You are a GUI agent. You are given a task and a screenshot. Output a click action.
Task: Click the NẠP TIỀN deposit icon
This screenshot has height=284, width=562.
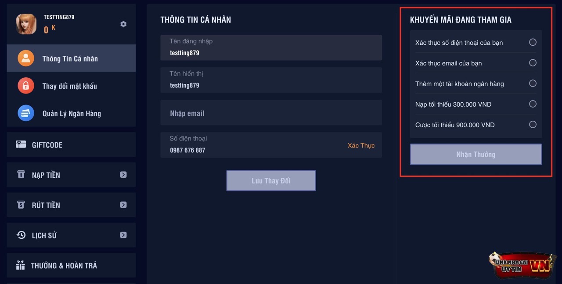click(x=21, y=175)
